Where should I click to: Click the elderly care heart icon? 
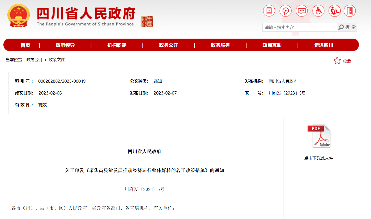pyautogui.click(x=335, y=11)
